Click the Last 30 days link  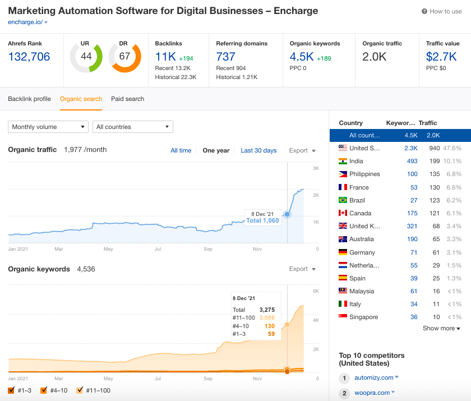[258, 150]
